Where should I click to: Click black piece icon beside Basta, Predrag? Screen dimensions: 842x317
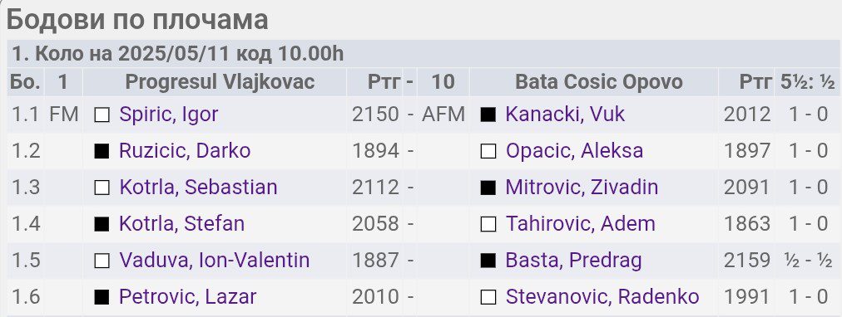488,261
